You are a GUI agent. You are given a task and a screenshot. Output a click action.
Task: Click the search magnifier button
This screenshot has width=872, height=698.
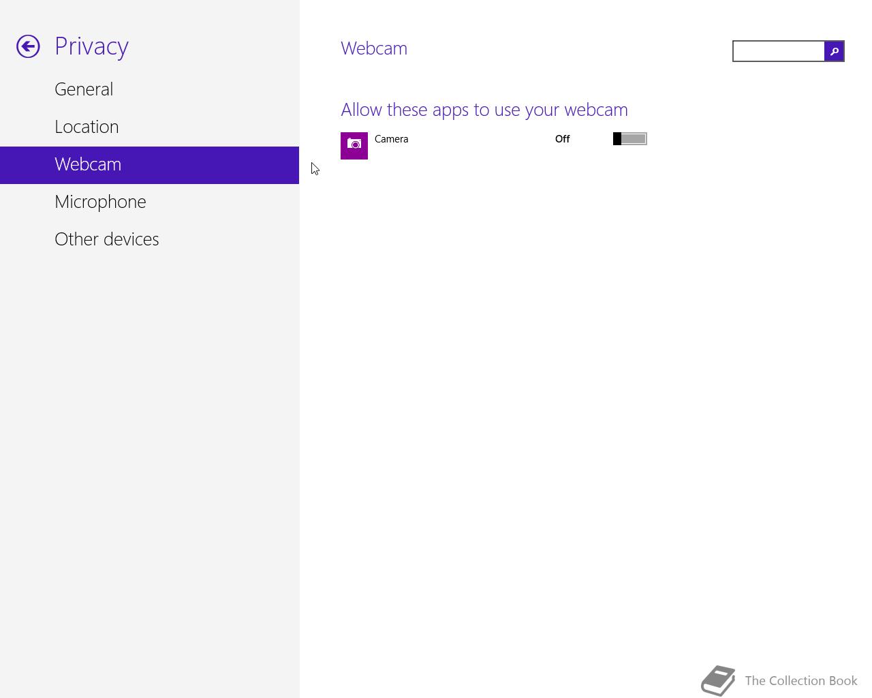[x=834, y=51]
